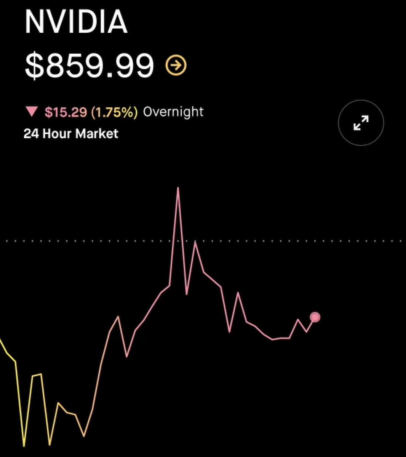Viewport: 406px width, 457px height.
Task: Tap the $859.99 price display
Action: [x=90, y=66]
